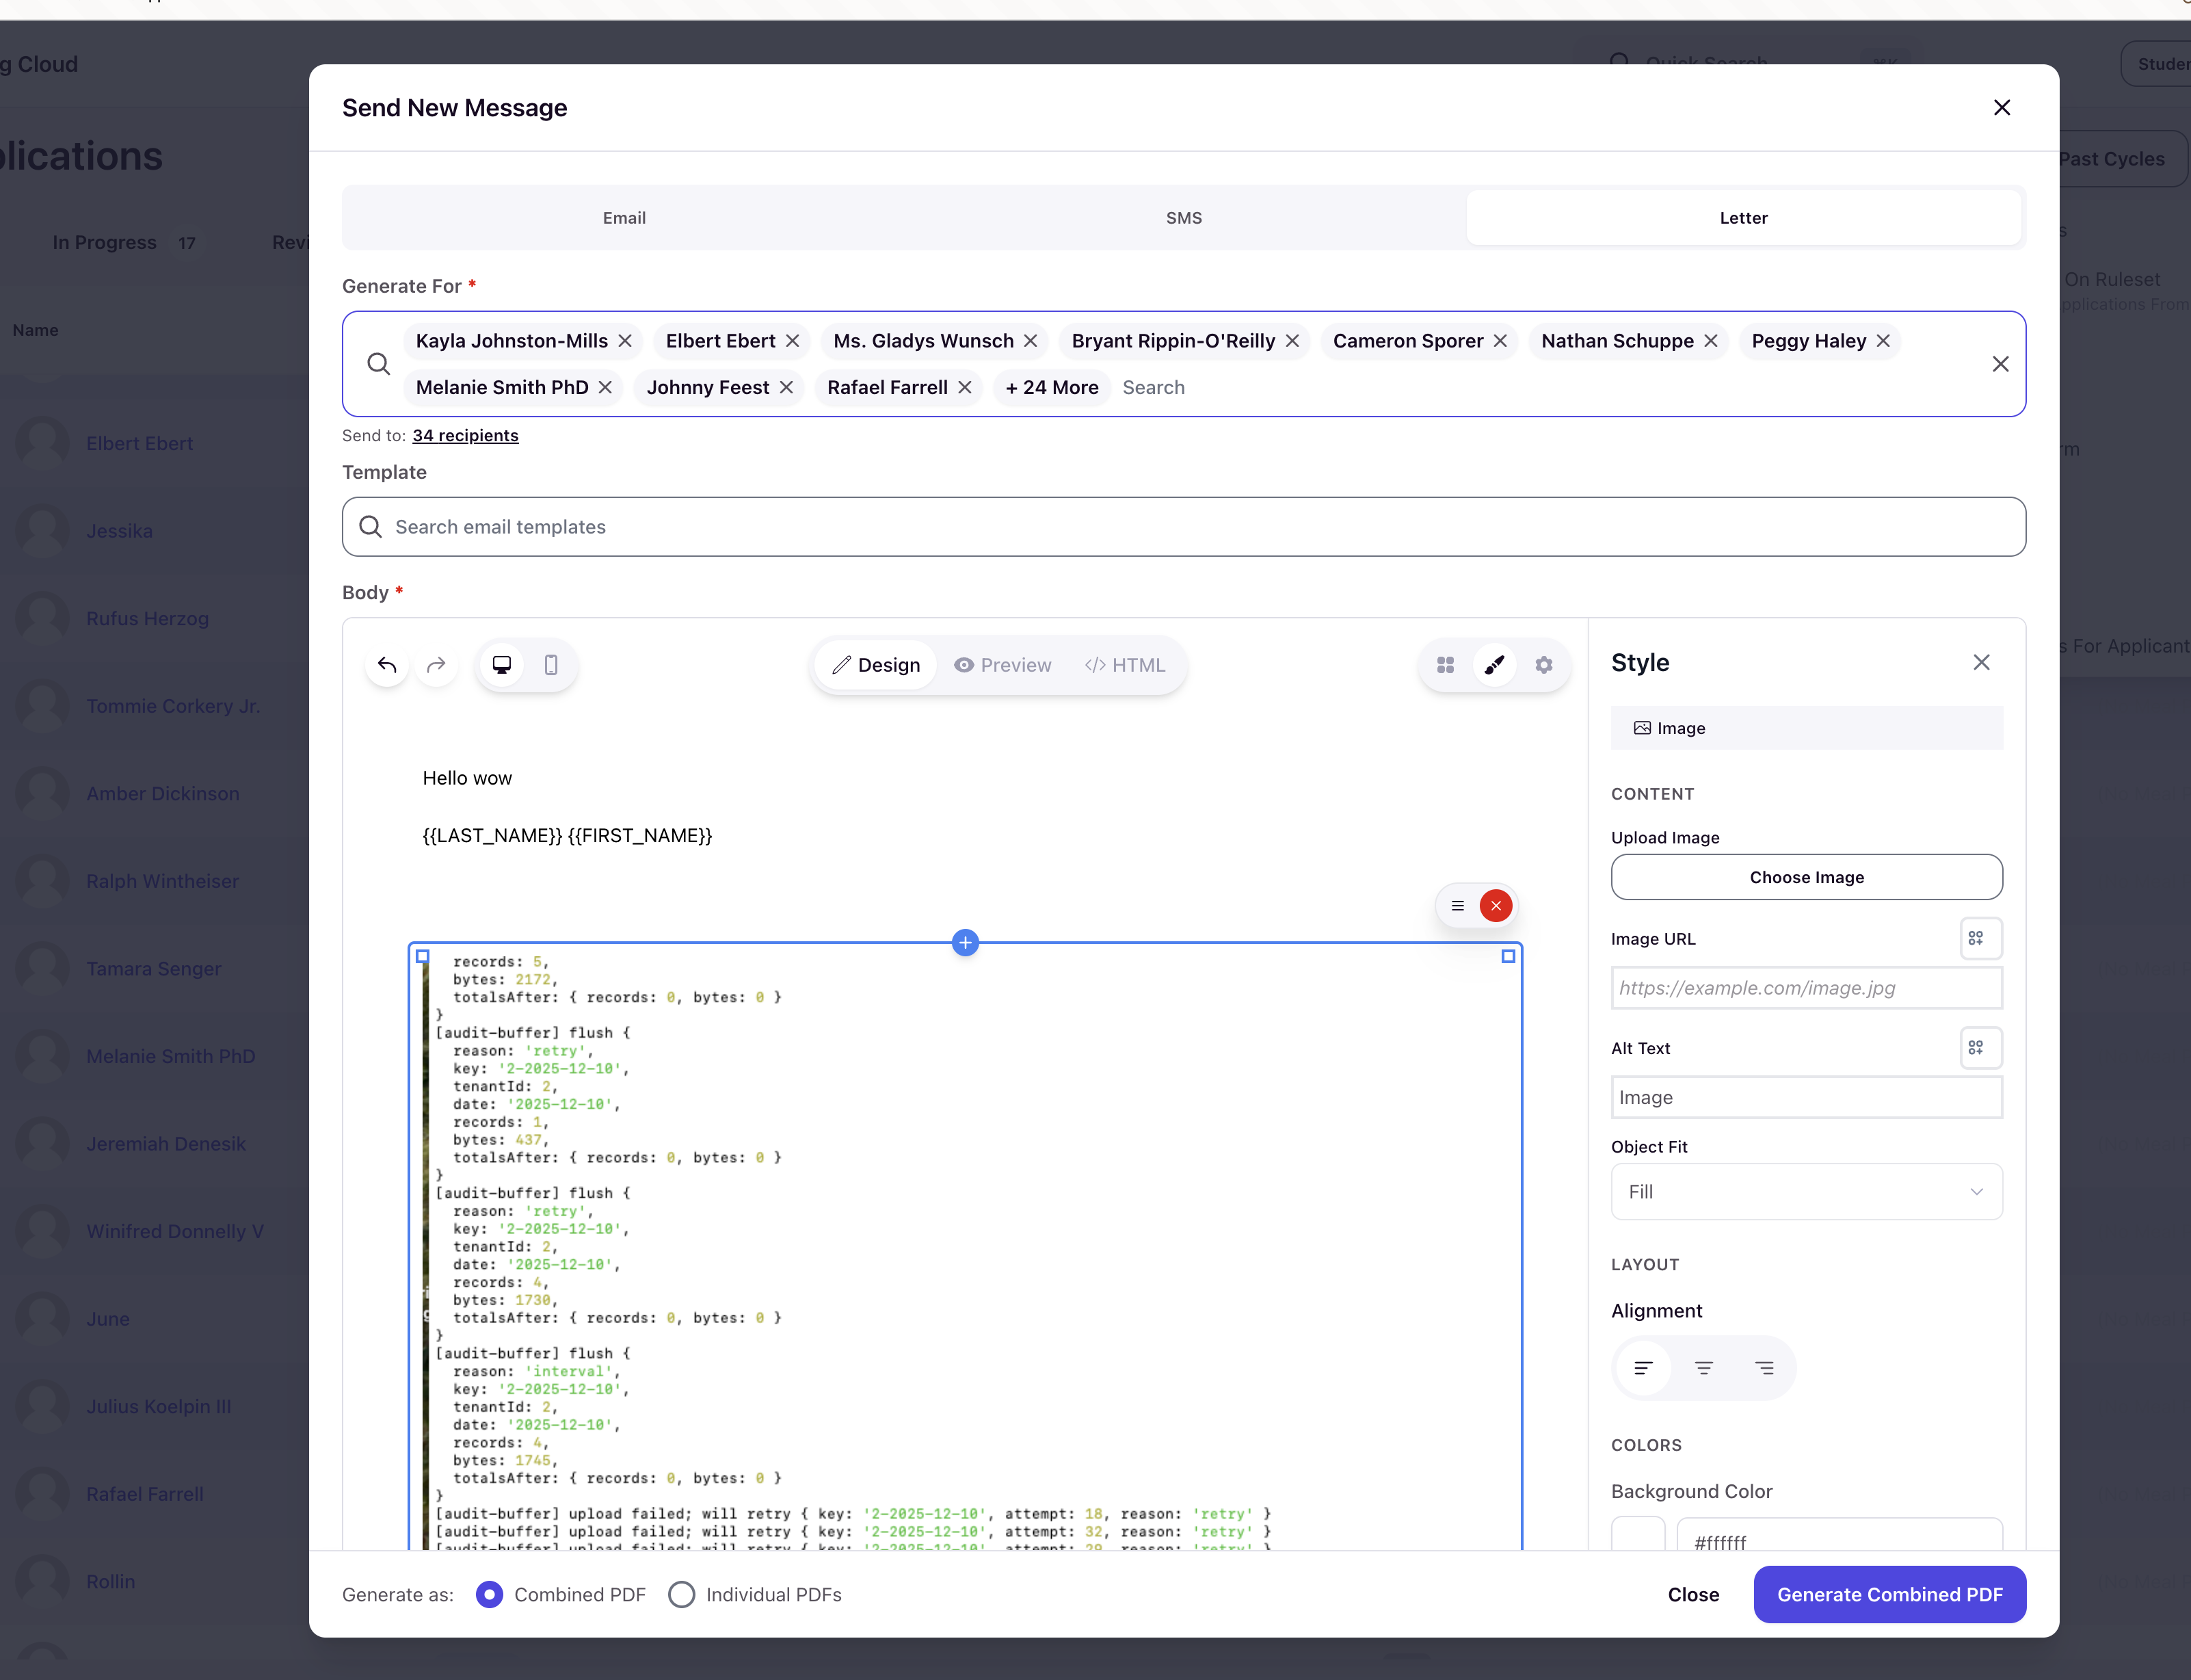Remove Peggy Haley recipient chip

(1883, 341)
